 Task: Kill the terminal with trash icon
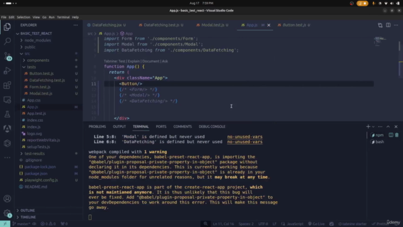397,135
